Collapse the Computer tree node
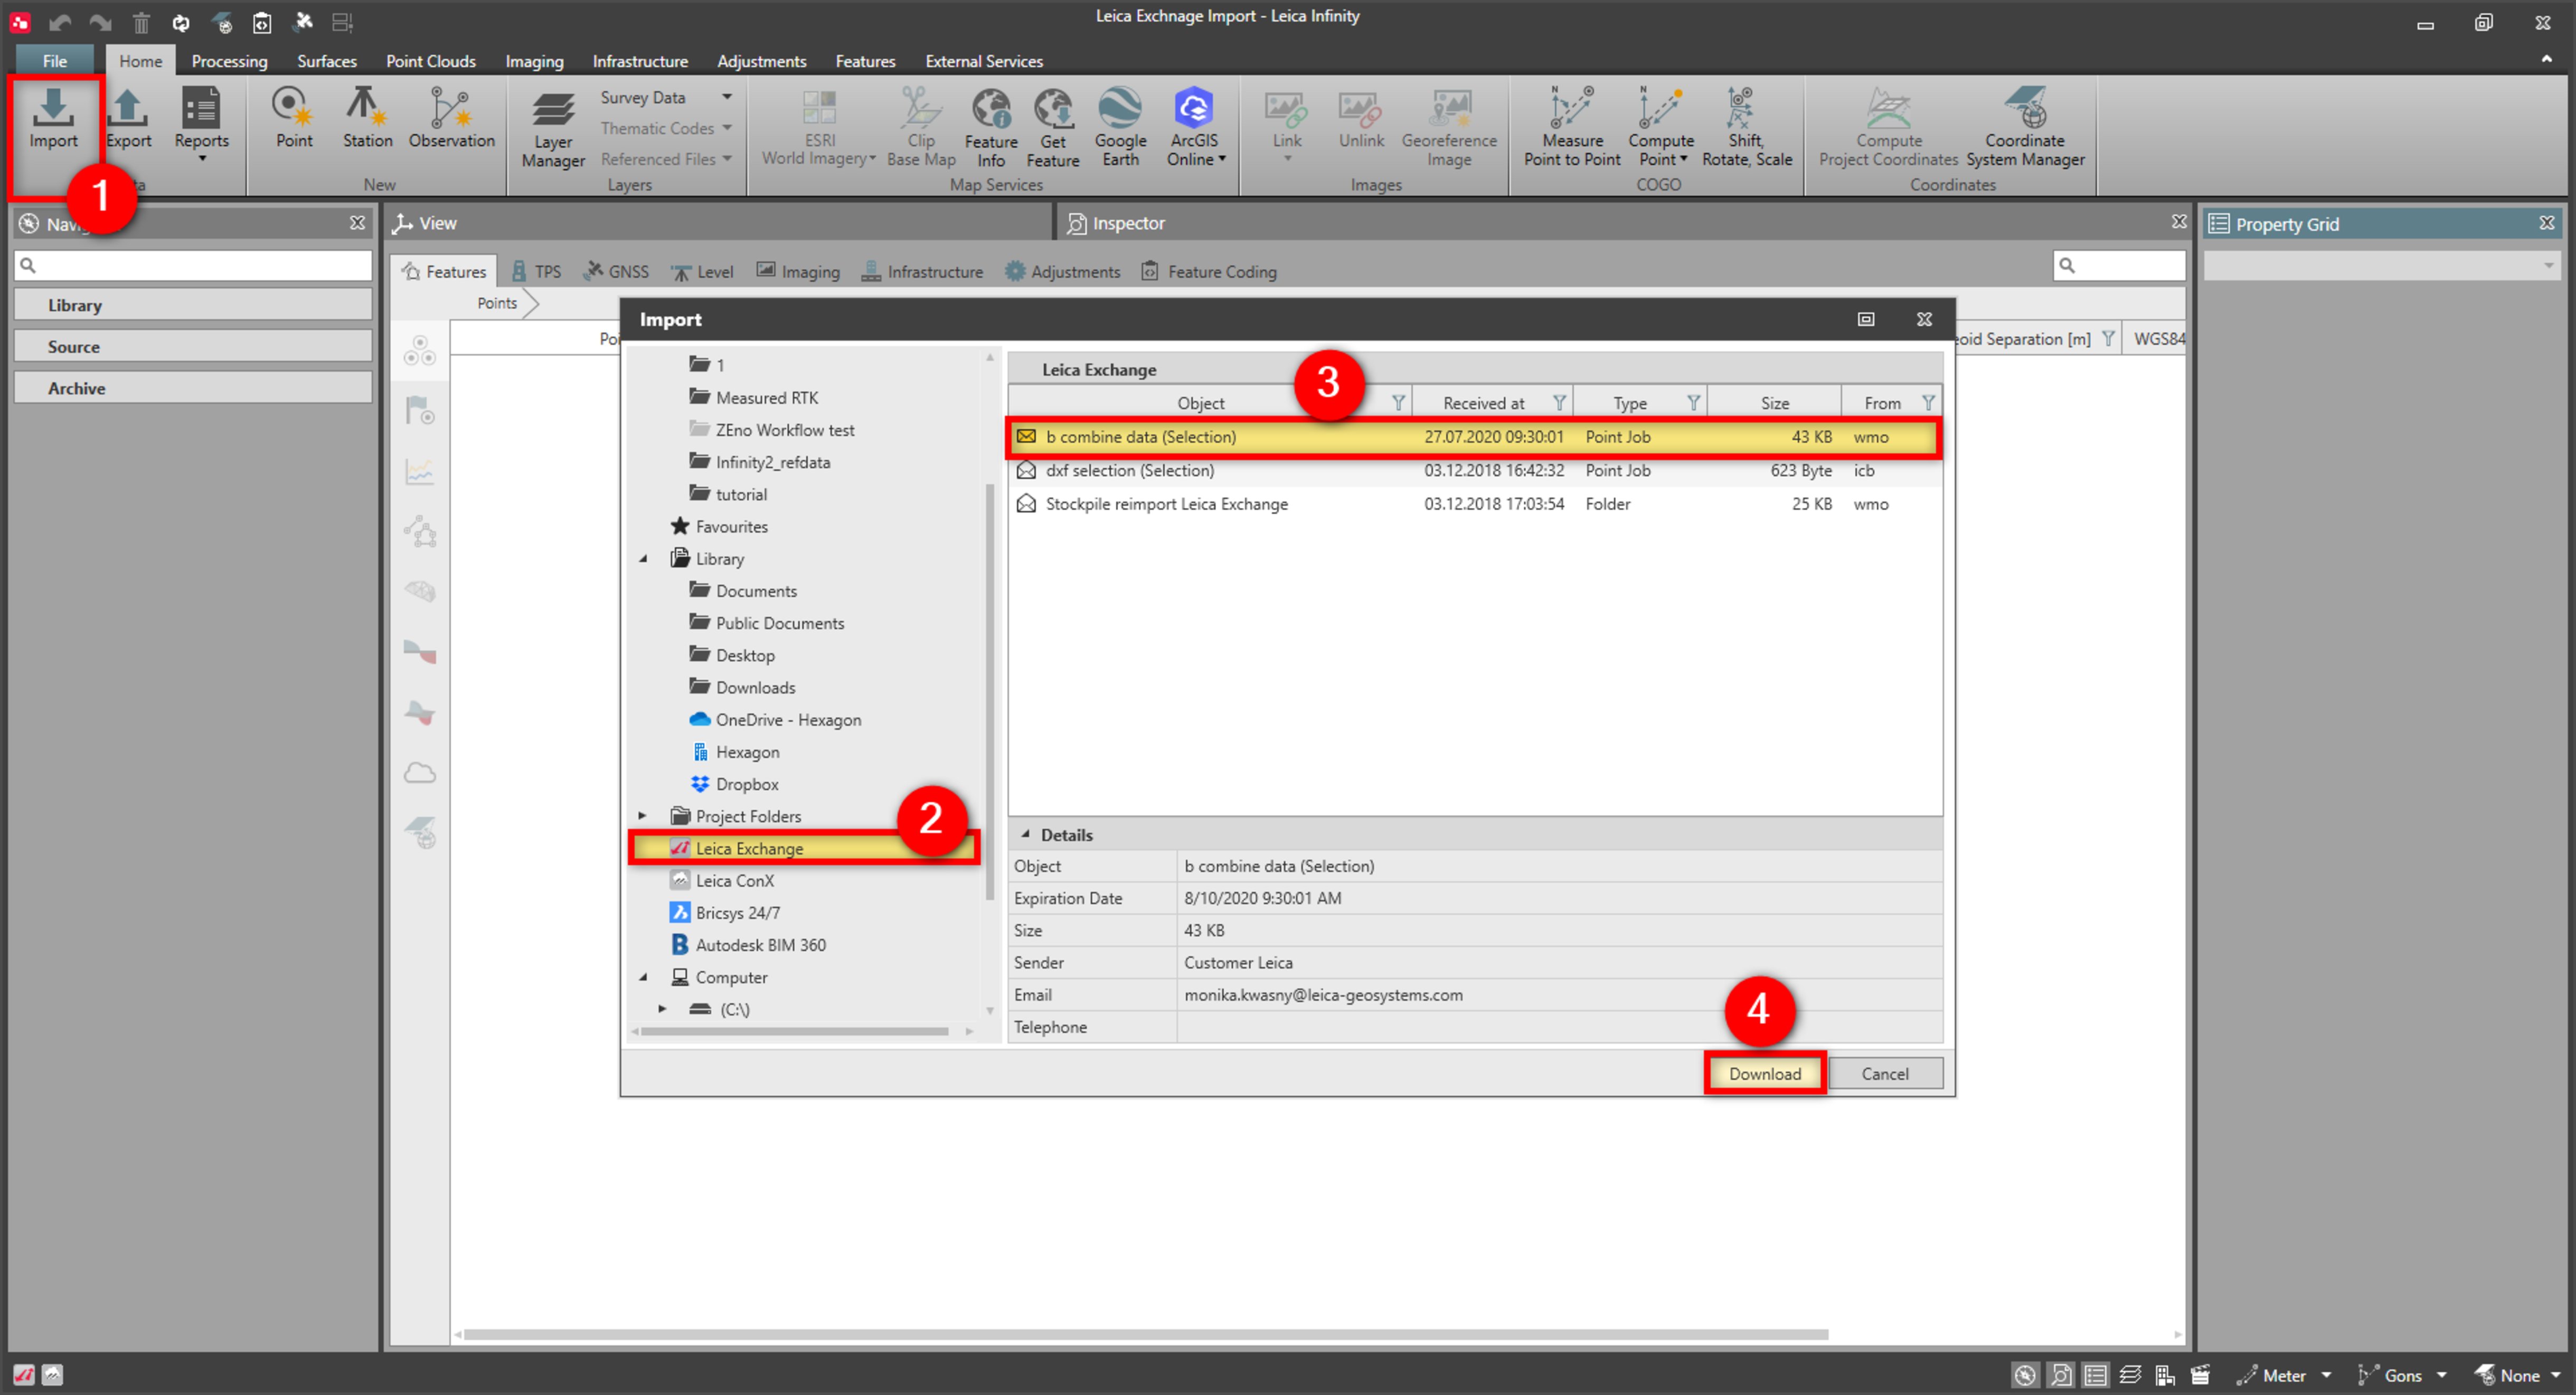The image size is (2576, 1395). tap(644, 977)
